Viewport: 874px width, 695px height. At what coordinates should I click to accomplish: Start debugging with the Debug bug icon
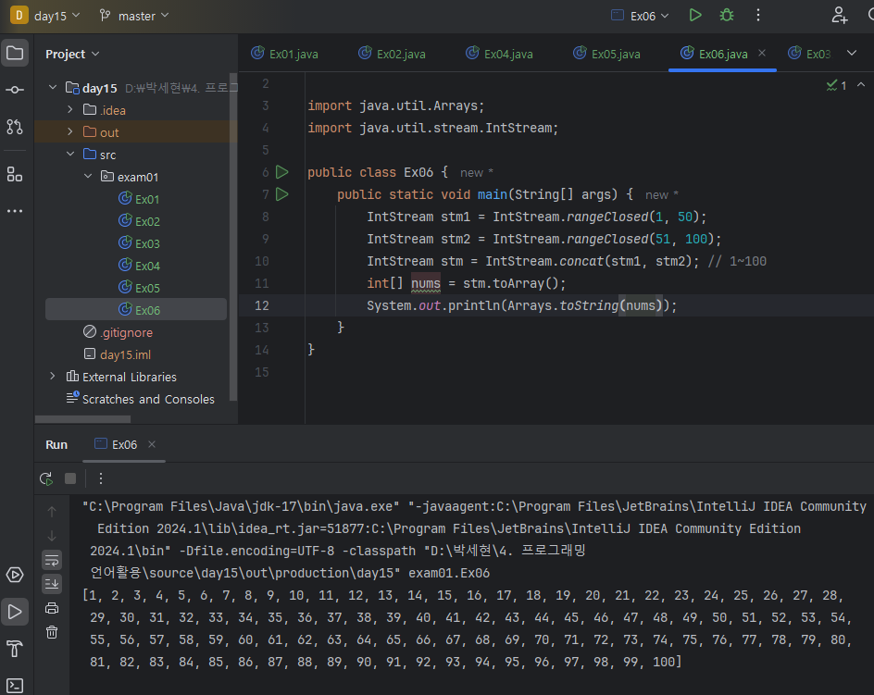pyautogui.click(x=727, y=15)
